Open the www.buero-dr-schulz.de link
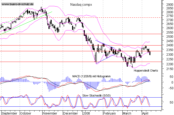 coord(17,4)
